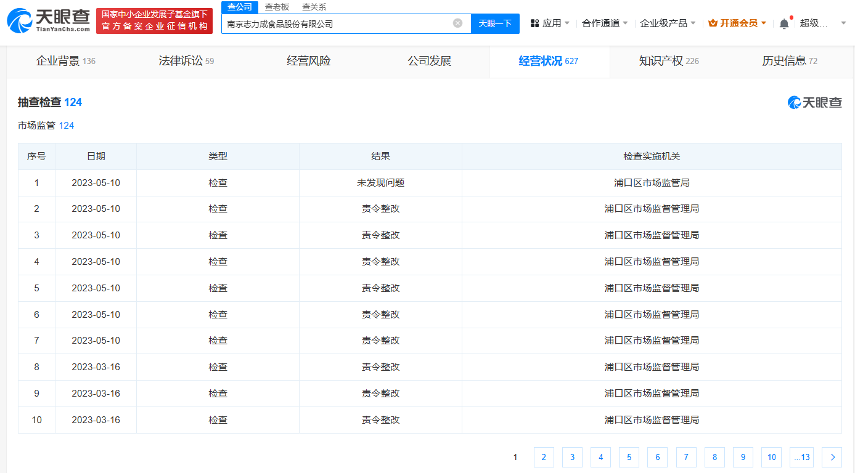Jump to pagination page 5
Screen dimensions: 855x473
click(x=629, y=457)
